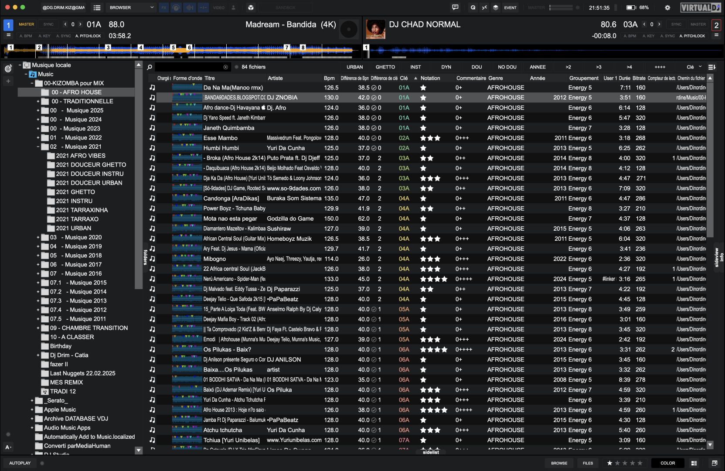Image resolution: width=725 pixels, height=471 pixels.
Task: Click the A font-size icon at sidebar bottom
Action: [8, 447]
